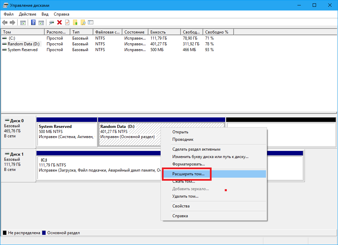Click the drive icon beside System Reserved row

(x=4, y=50)
